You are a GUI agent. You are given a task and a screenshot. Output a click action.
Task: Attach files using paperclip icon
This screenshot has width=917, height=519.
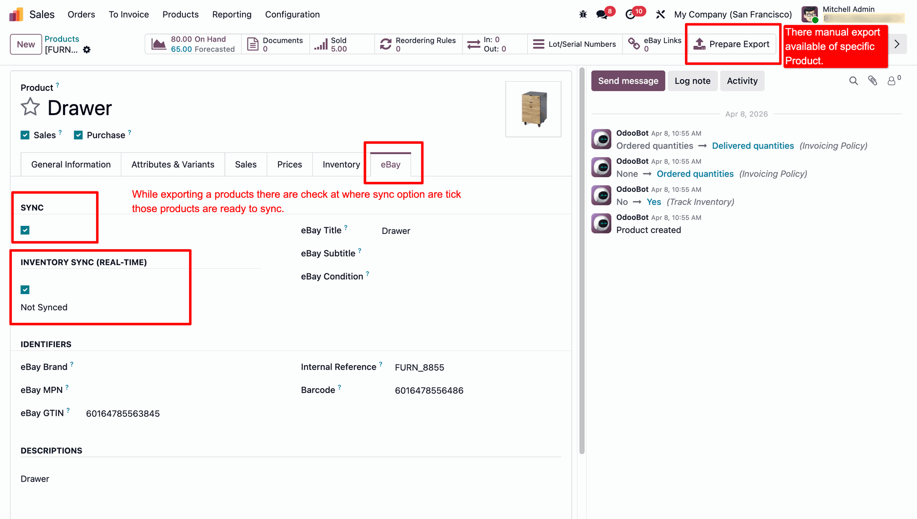point(873,81)
